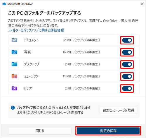
Task: Click the 写真 folder icon
Action: click(14, 52)
